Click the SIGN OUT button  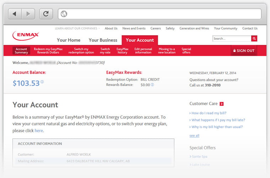click(244, 51)
